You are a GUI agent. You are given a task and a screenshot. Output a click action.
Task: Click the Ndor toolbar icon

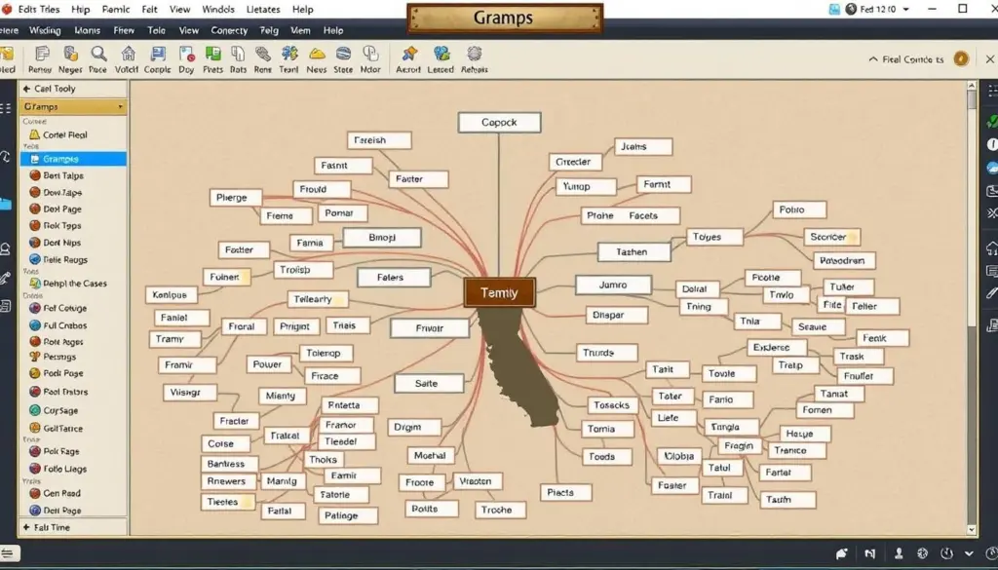pyautogui.click(x=370, y=54)
